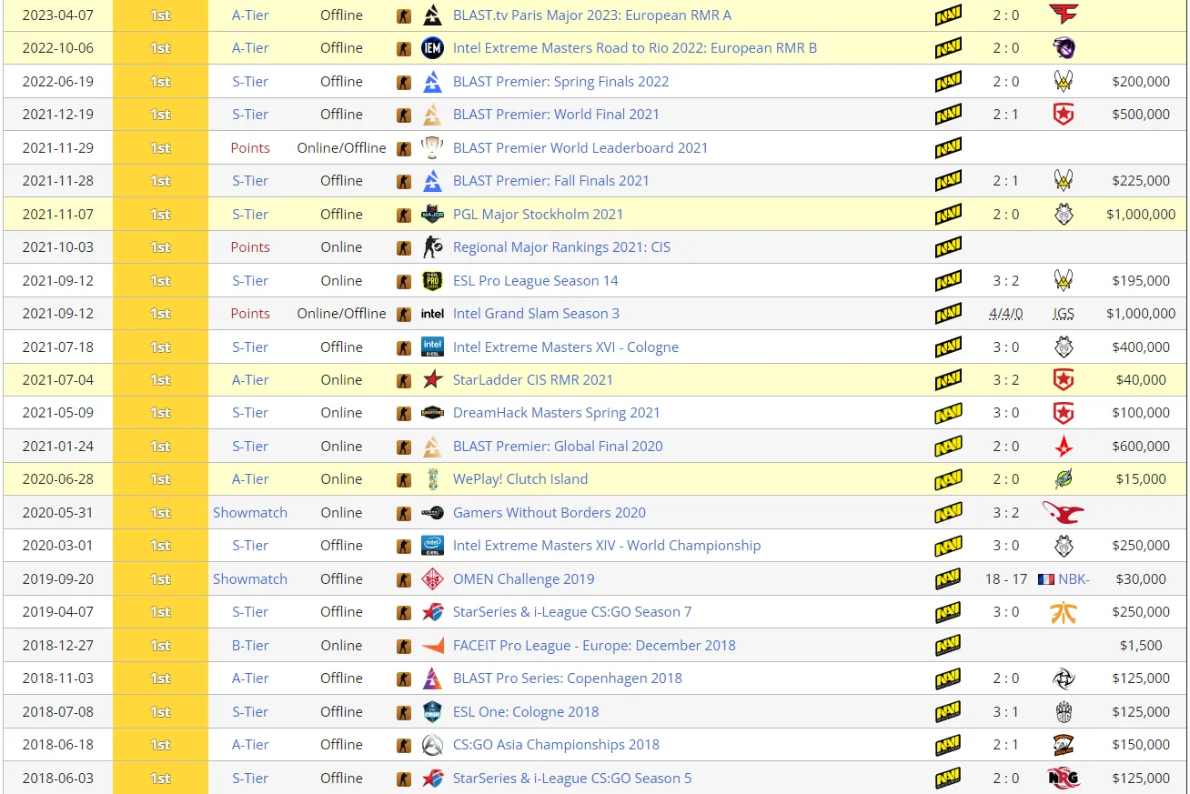Click the mousesports logo in Gamers Without Borders row
Viewport: 1190px width, 794px height.
1063,512
